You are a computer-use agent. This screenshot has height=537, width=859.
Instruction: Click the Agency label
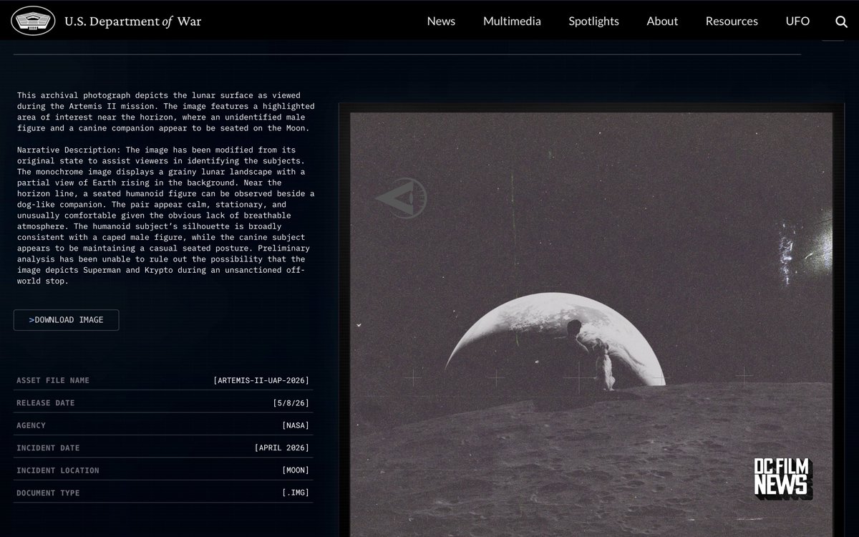pyautogui.click(x=31, y=425)
